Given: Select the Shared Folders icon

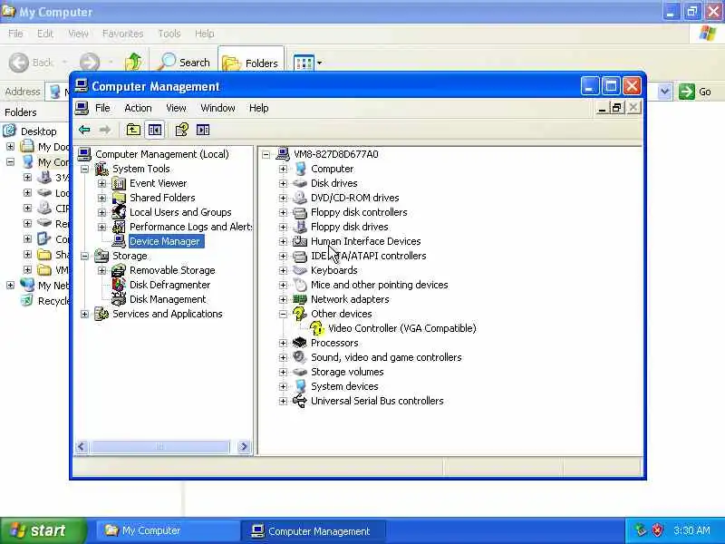Looking at the screenshot, I should (119, 198).
